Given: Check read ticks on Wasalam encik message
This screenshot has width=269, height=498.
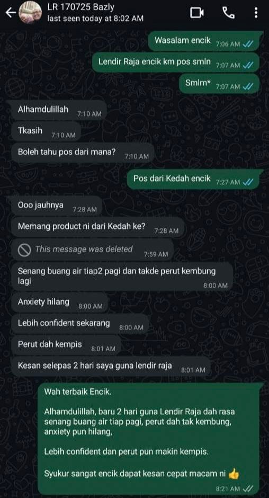Looking at the screenshot, I should 247,45.
